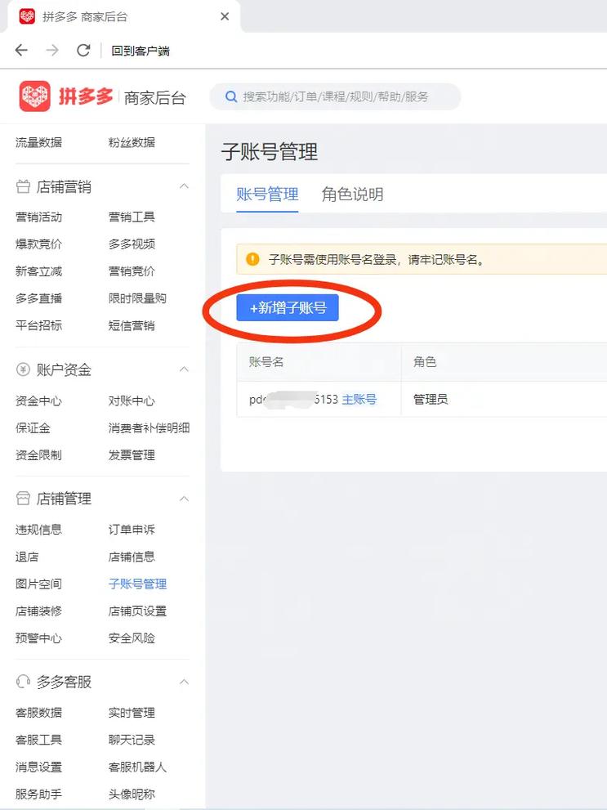Click the 拼多多 heart logo in header
This screenshot has width=607, height=810.
(x=34, y=96)
